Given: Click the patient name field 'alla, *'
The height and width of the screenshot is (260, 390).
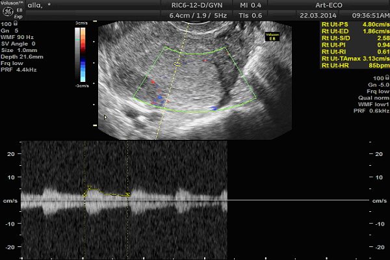Looking at the screenshot, I should [x=39, y=5].
